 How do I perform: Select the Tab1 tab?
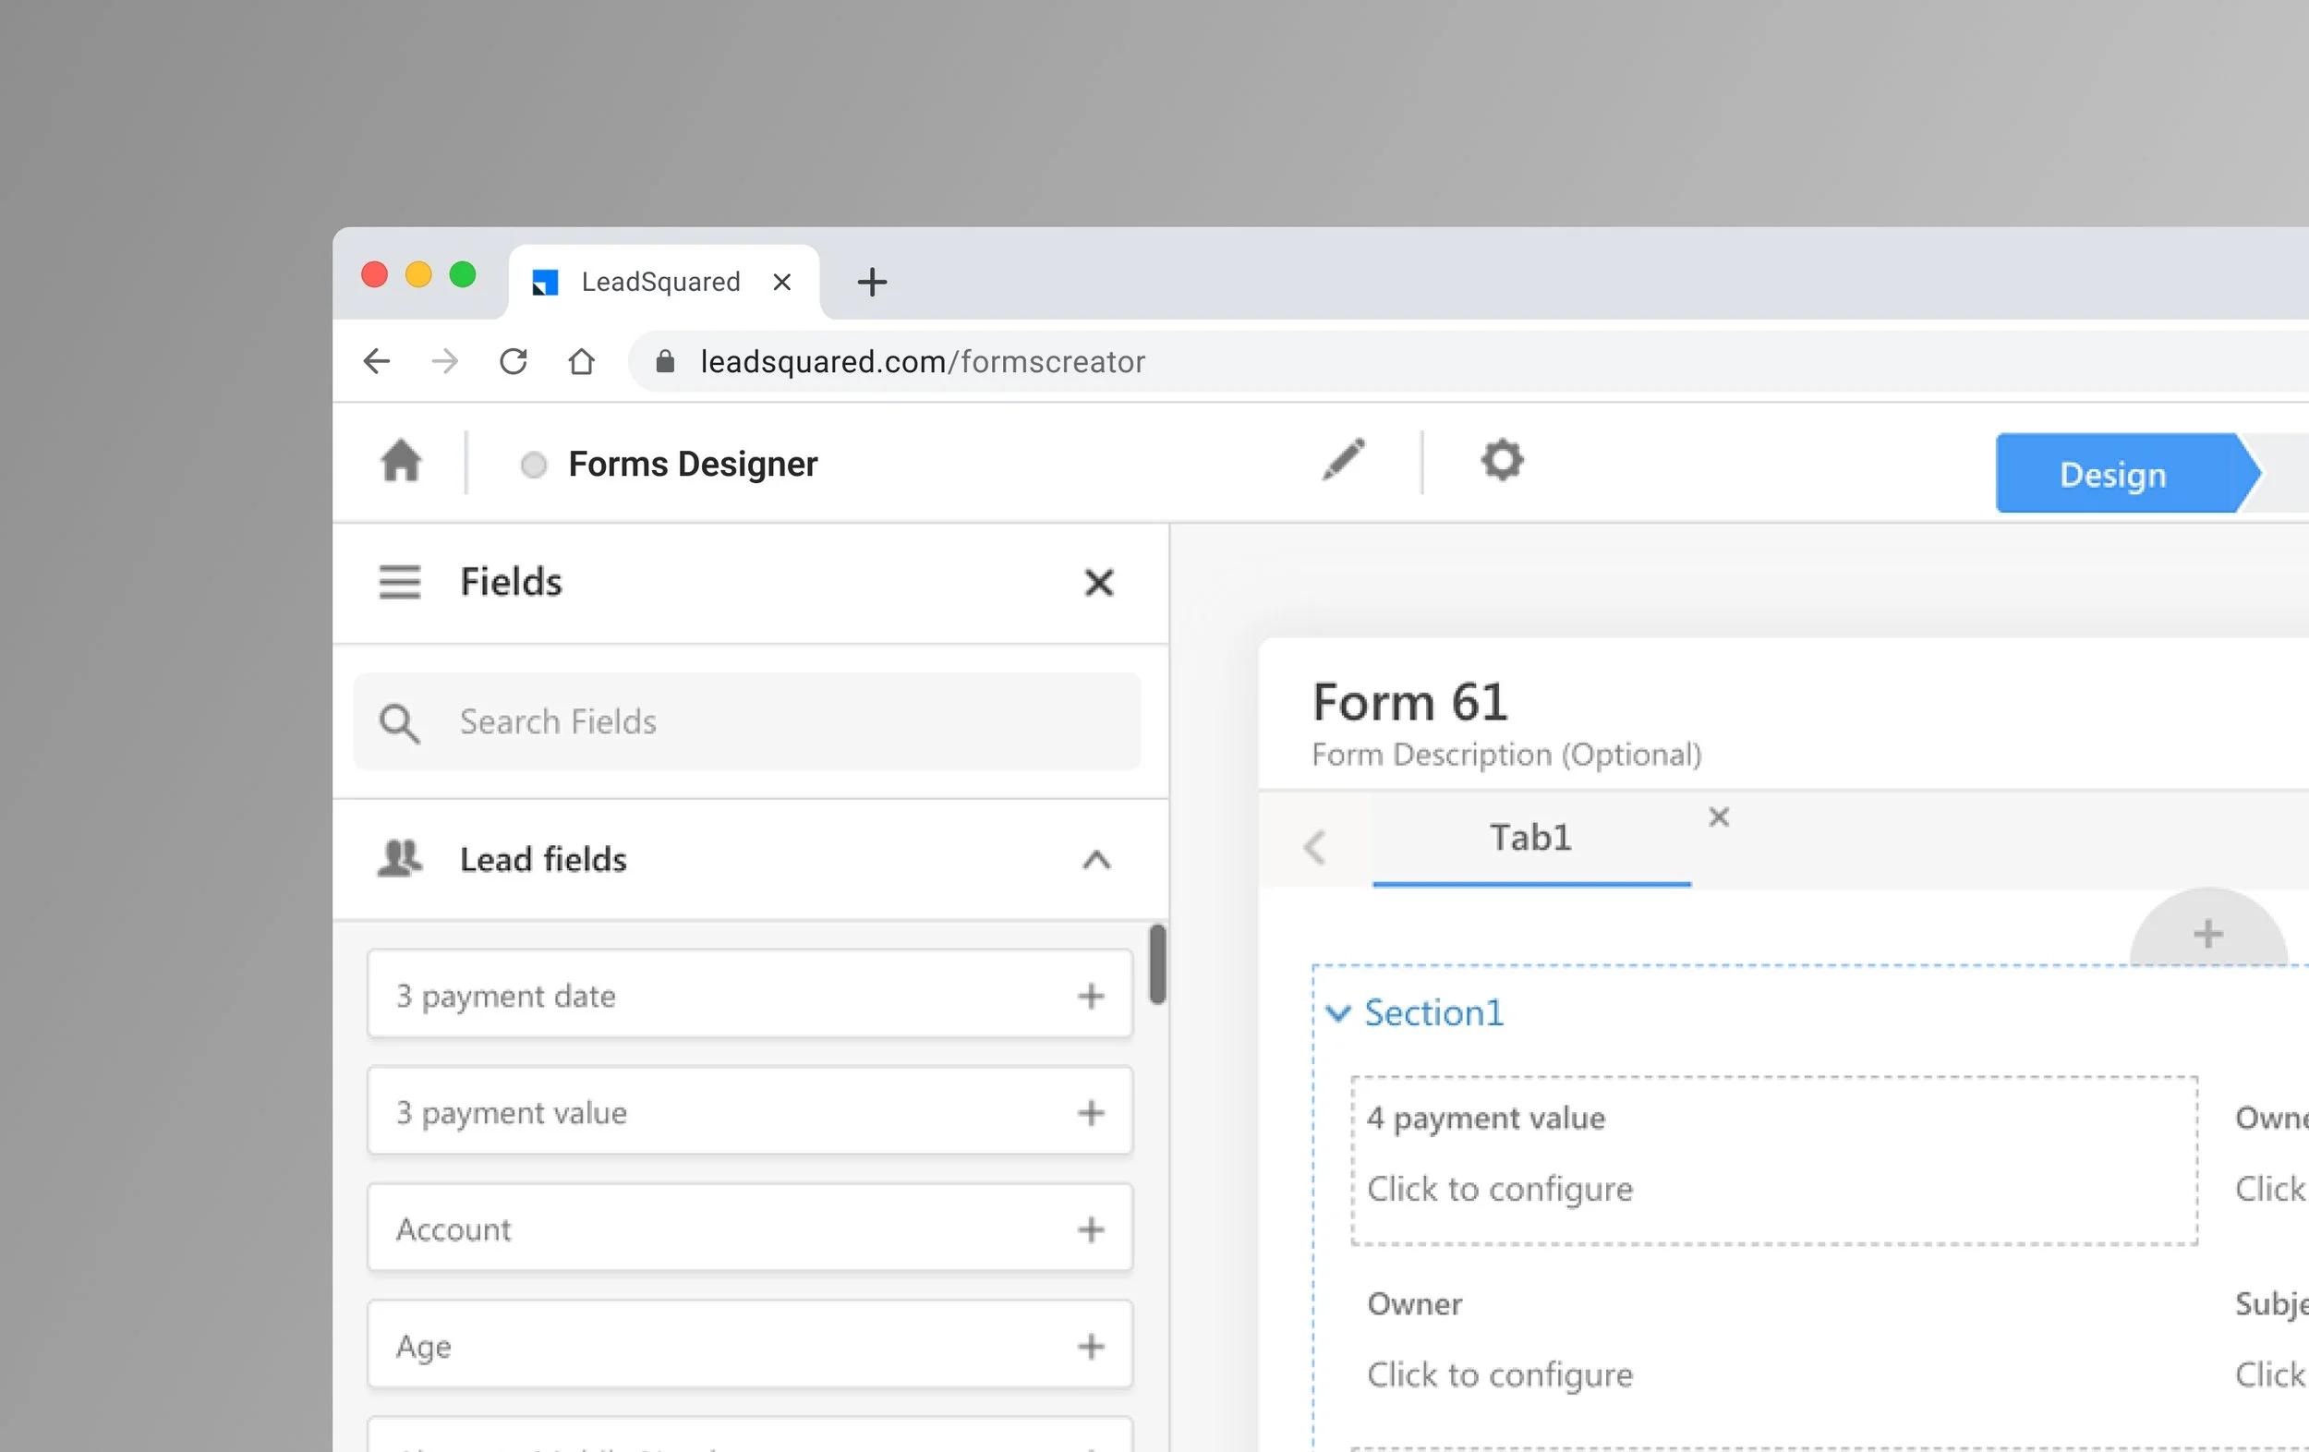coord(1530,838)
